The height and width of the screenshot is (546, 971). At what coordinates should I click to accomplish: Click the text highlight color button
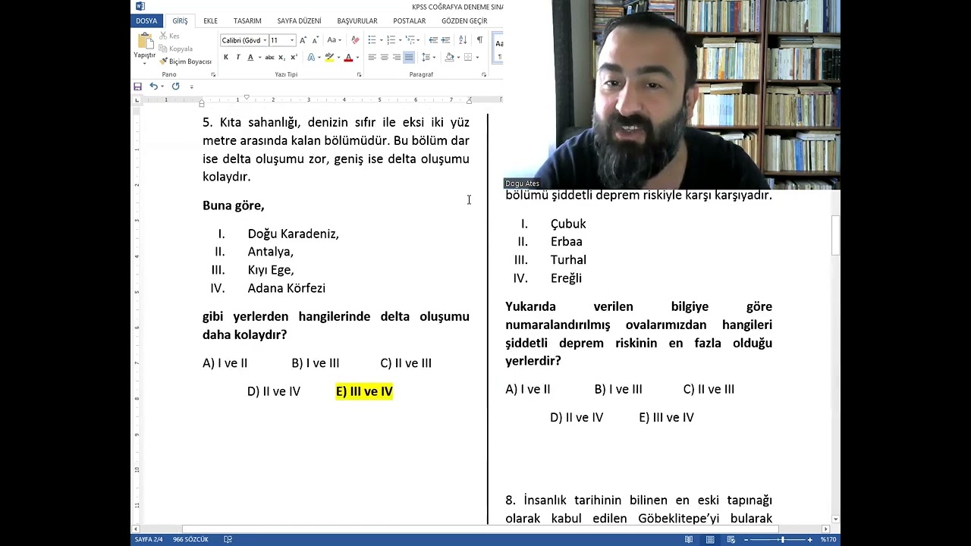(328, 58)
